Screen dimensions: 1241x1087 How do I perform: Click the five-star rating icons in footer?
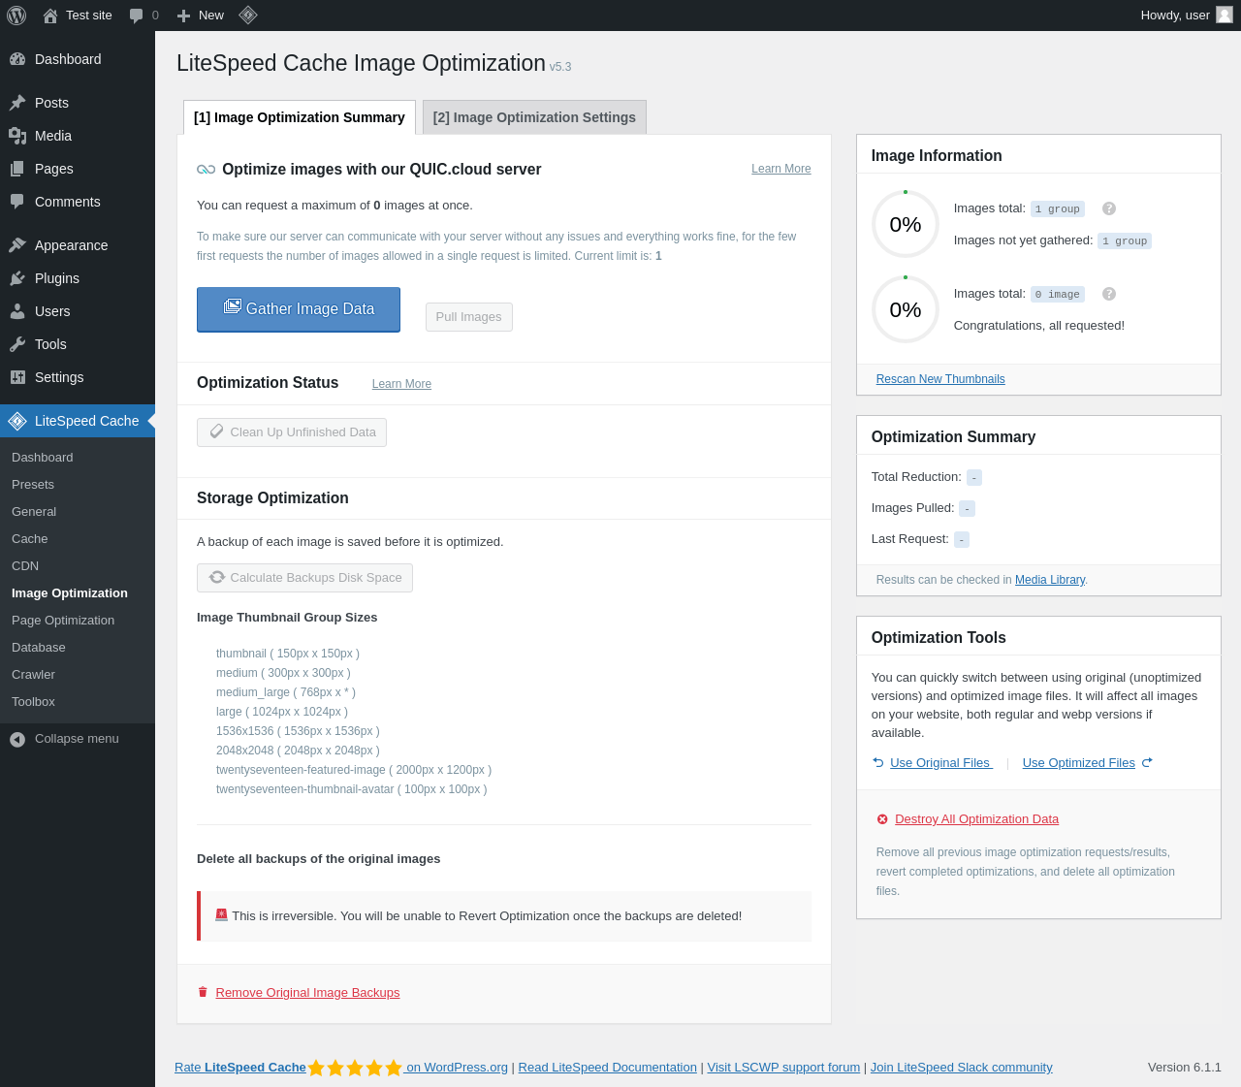coord(355,1068)
